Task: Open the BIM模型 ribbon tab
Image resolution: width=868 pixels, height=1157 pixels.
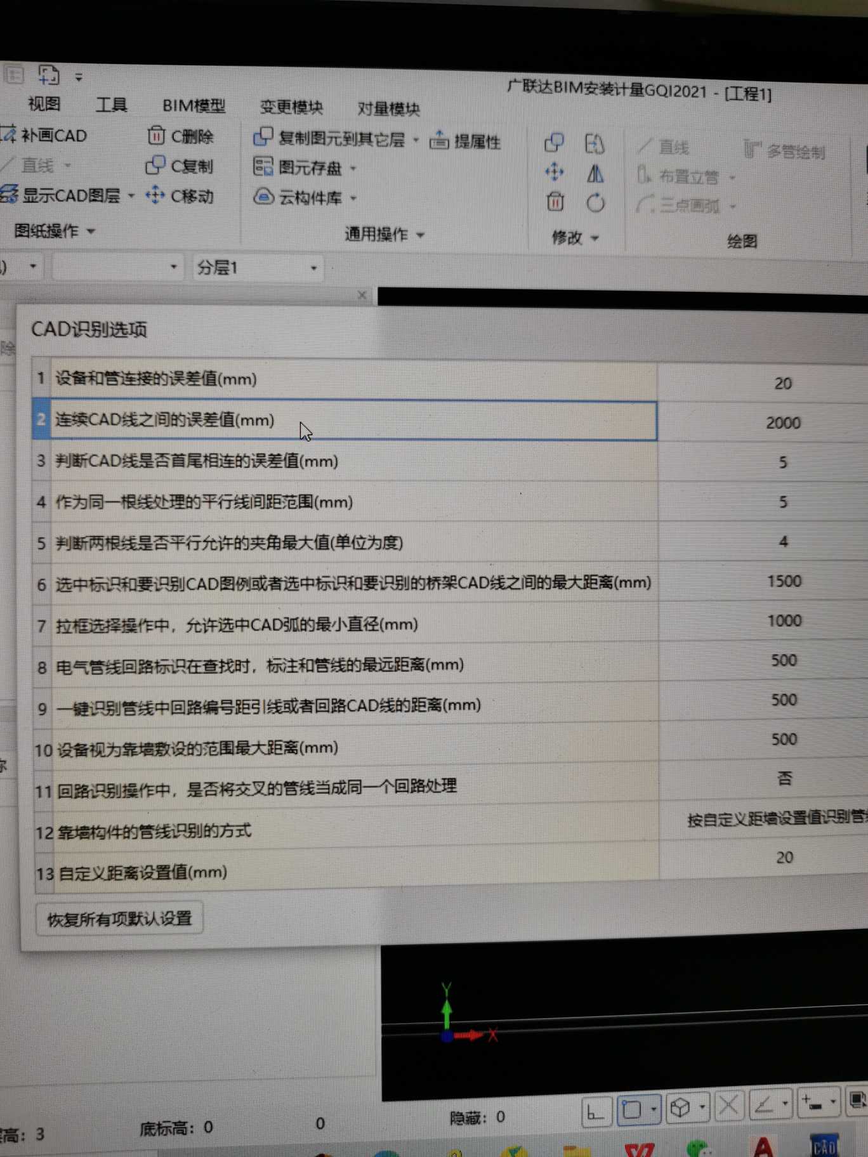Action: 194,105
